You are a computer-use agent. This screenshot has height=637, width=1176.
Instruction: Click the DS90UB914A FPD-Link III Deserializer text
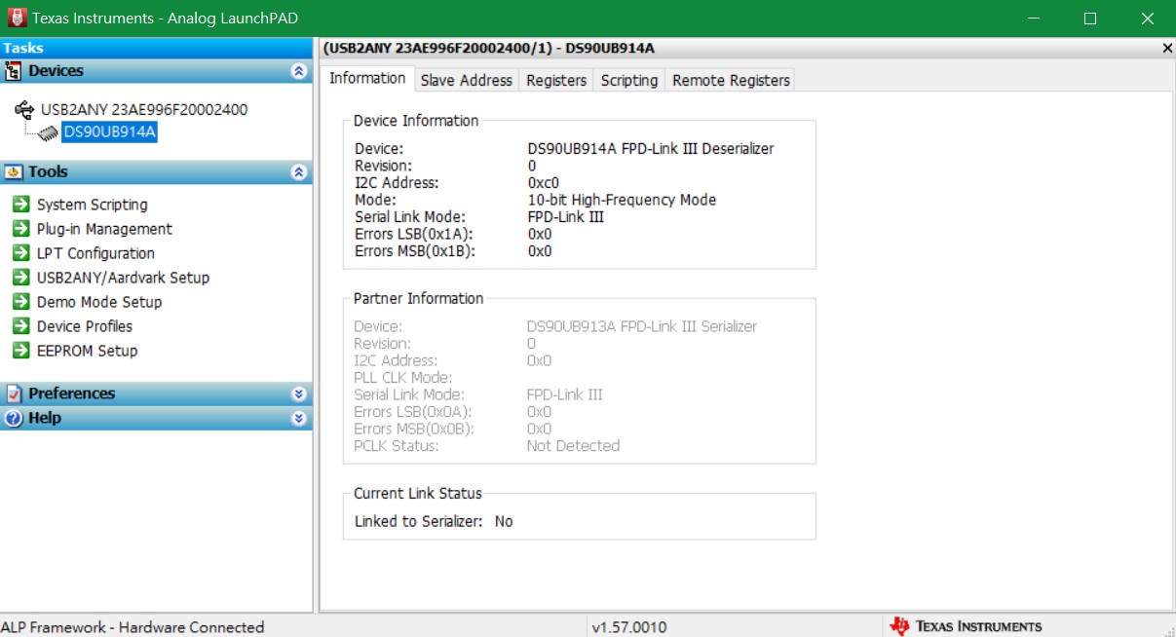(x=651, y=149)
